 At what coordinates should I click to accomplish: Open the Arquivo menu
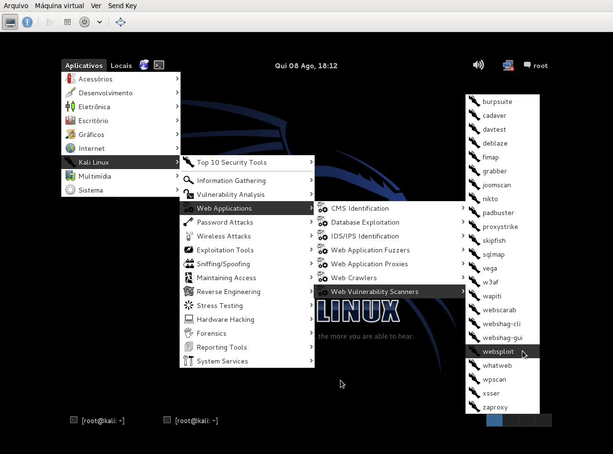coord(16,6)
